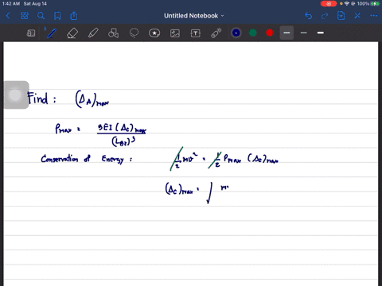Select the thickest stroke width
The height and width of the screenshot is (286, 382).
(x=321, y=33)
